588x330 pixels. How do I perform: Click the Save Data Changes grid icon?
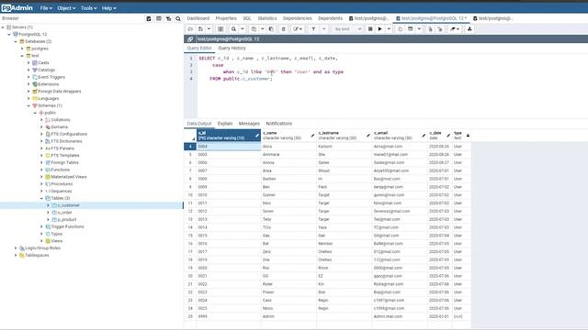coord(220,29)
